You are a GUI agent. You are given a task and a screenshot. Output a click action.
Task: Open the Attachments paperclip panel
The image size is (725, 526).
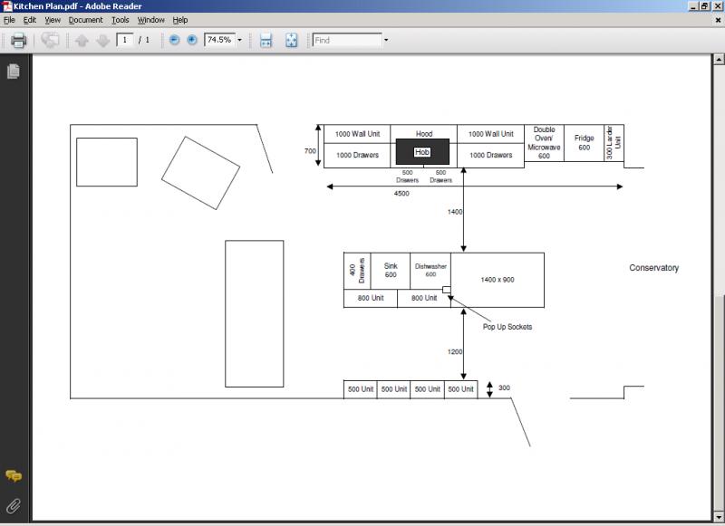point(14,505)
